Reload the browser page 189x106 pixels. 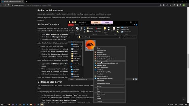pos(8,5)
